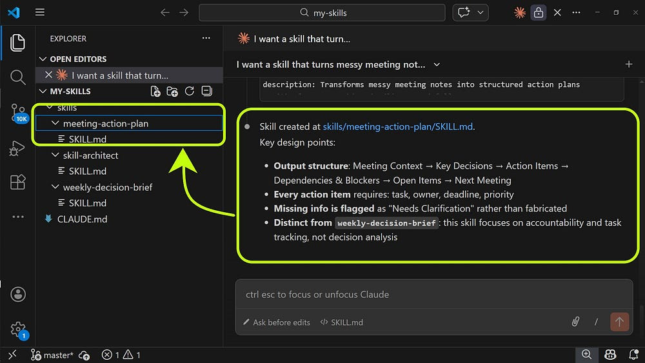The height and width of the screenshot is (363, 645).
Task: Click the weekly-decision-brief code tag
Action: pyautogui.click(x=386, y=223)
